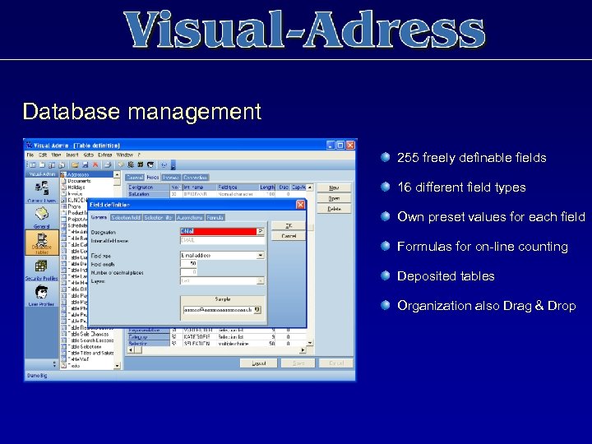The height and width of the screenshot is (444, 592).
Task: Open the Current Users sidebar icon
Action: click(42, 188)
